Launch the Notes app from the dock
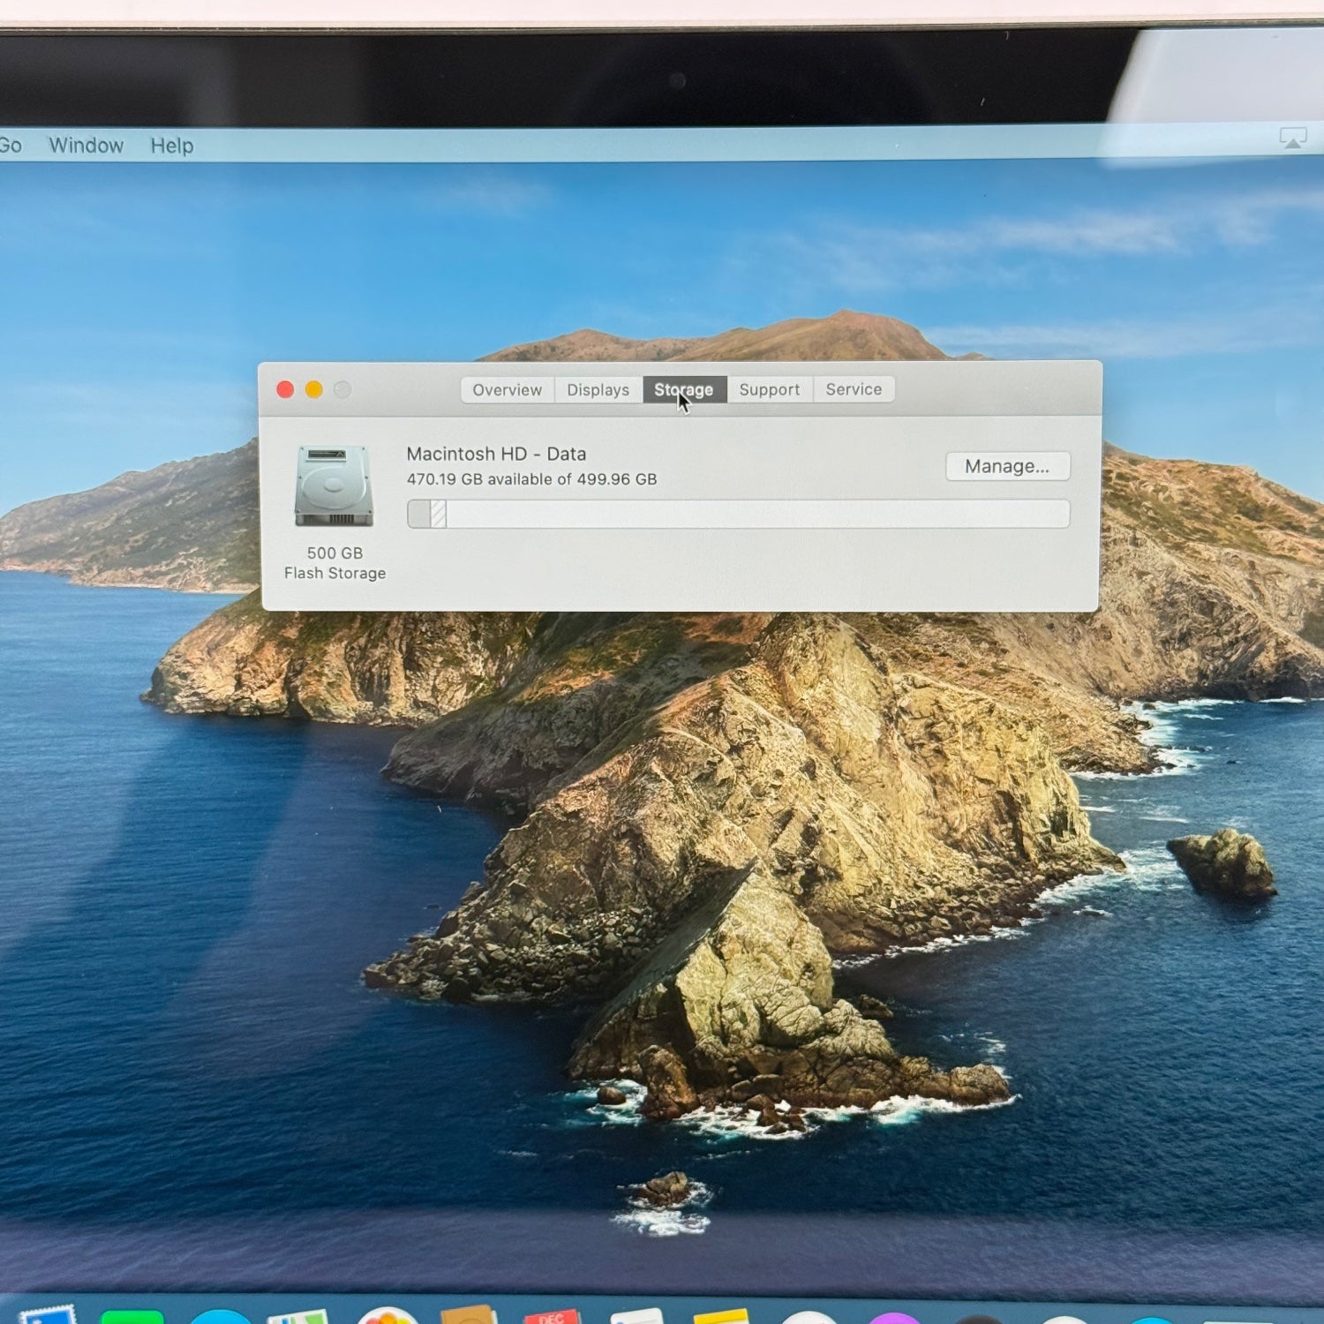 [x=720, y=1316]
